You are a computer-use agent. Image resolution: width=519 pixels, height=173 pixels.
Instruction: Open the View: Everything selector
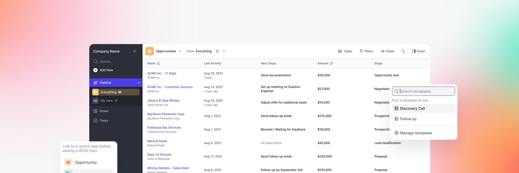[199, 51]
